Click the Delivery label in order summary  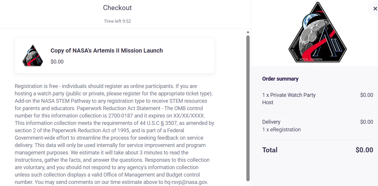click(271, 122)
